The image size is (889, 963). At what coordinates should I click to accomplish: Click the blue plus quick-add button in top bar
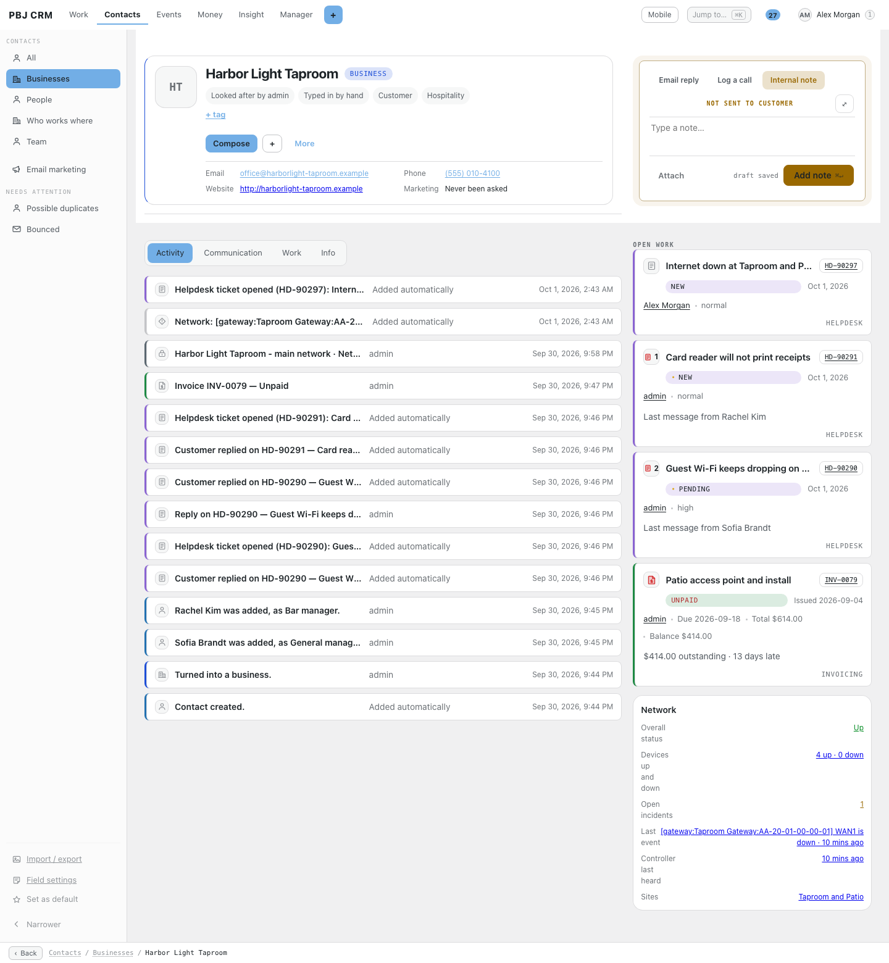pos(333,15)
